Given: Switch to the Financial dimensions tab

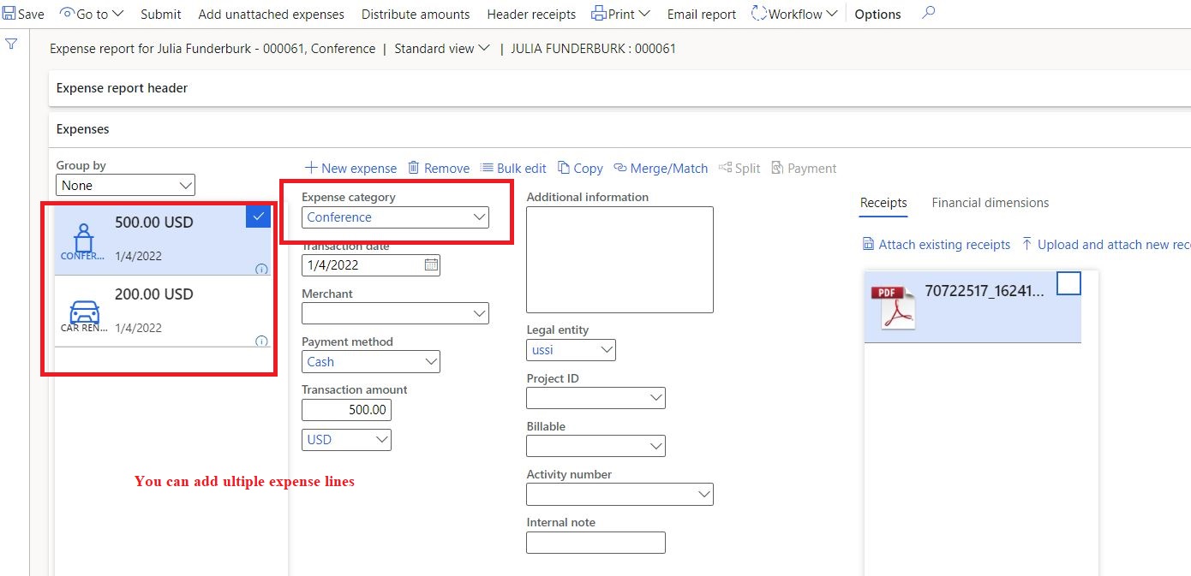Looking at the screenshot, I should pyautogui.click(x=990, y=203).
